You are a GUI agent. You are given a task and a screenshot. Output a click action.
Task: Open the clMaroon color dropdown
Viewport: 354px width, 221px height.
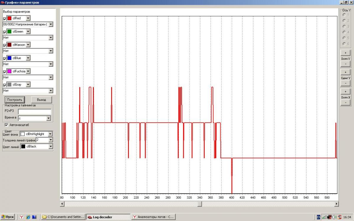(28, 45)
